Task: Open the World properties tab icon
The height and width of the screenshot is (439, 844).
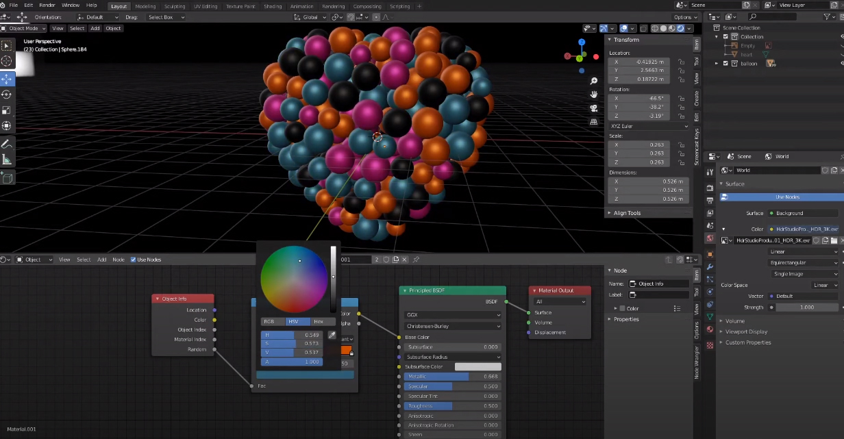Action: [710, 238]
